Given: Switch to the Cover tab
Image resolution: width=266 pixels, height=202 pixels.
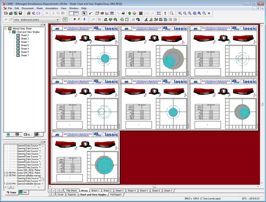Looking at the screenshot, I should point(60,195).
